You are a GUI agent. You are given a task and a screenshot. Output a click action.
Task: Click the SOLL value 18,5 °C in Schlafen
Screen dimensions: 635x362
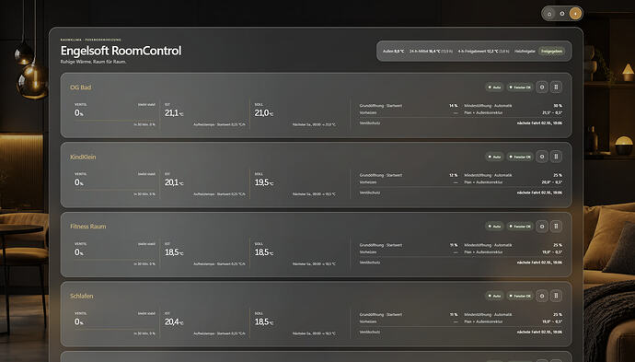tap(264, 321)
